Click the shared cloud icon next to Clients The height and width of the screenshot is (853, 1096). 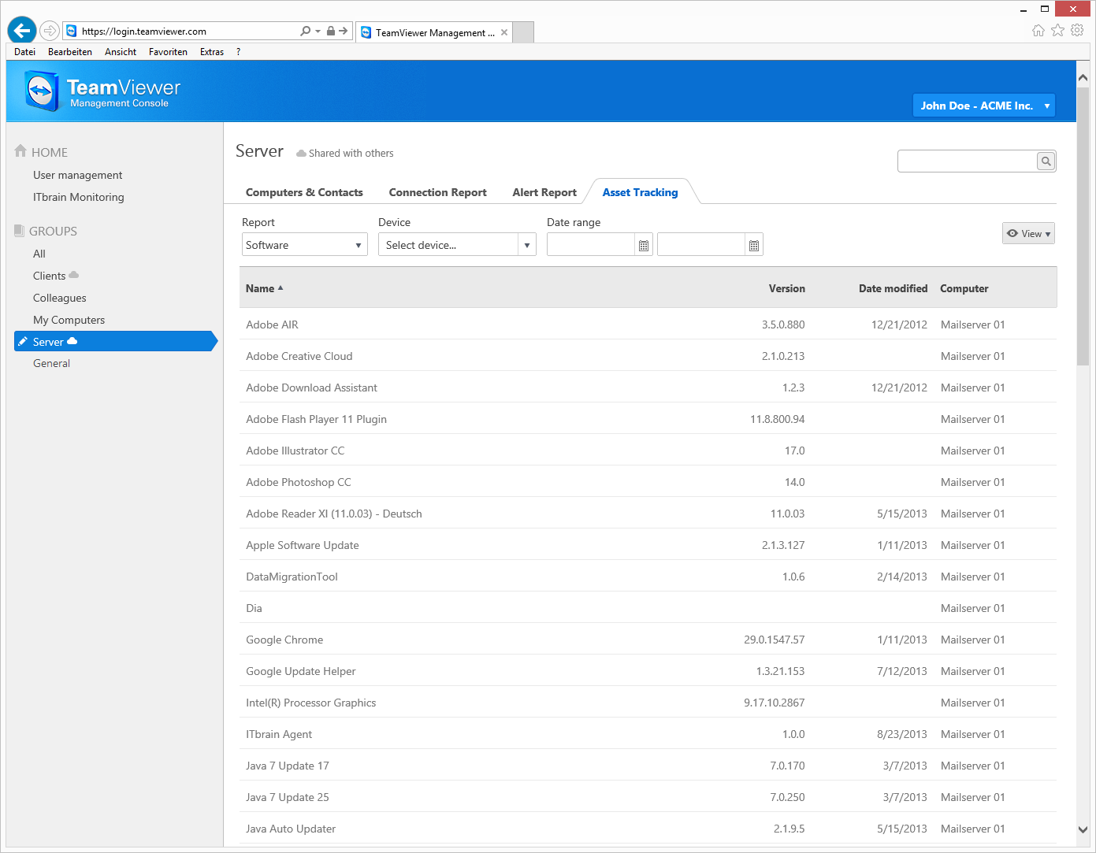pos(74,275)
